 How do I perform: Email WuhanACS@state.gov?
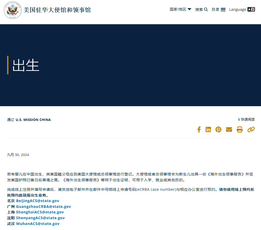click(x=38, y=224)
